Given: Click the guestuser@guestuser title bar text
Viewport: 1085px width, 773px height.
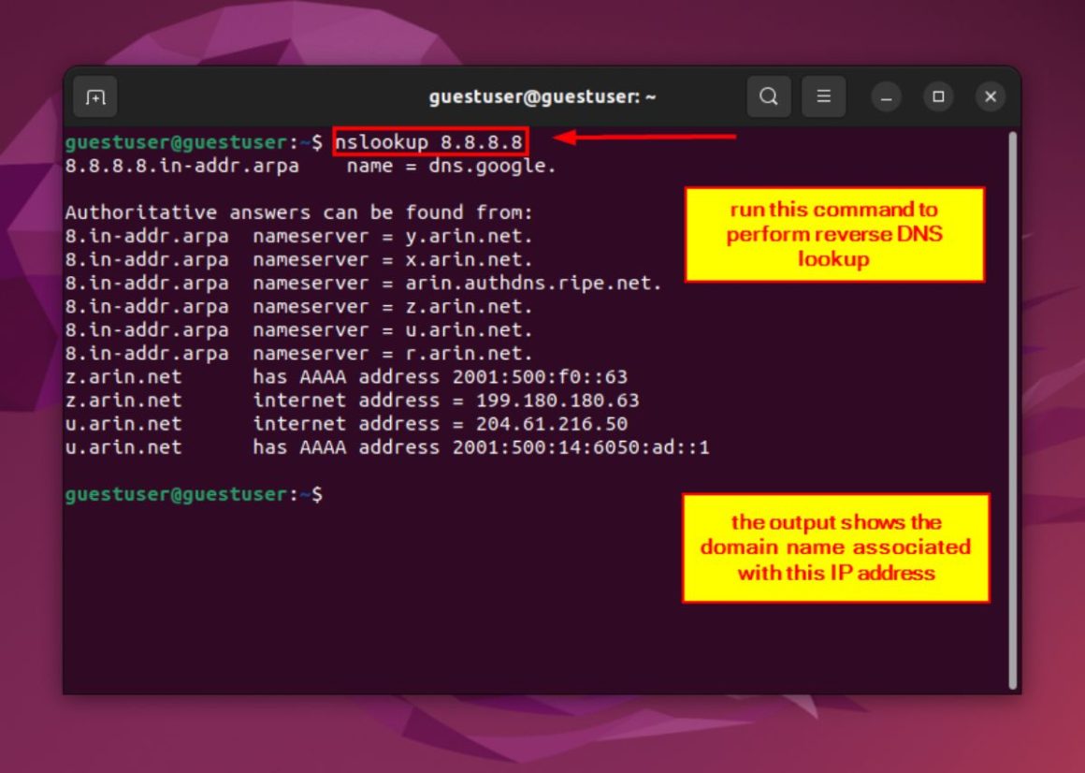Looking at the screenshot, I should tap(542, 95).
